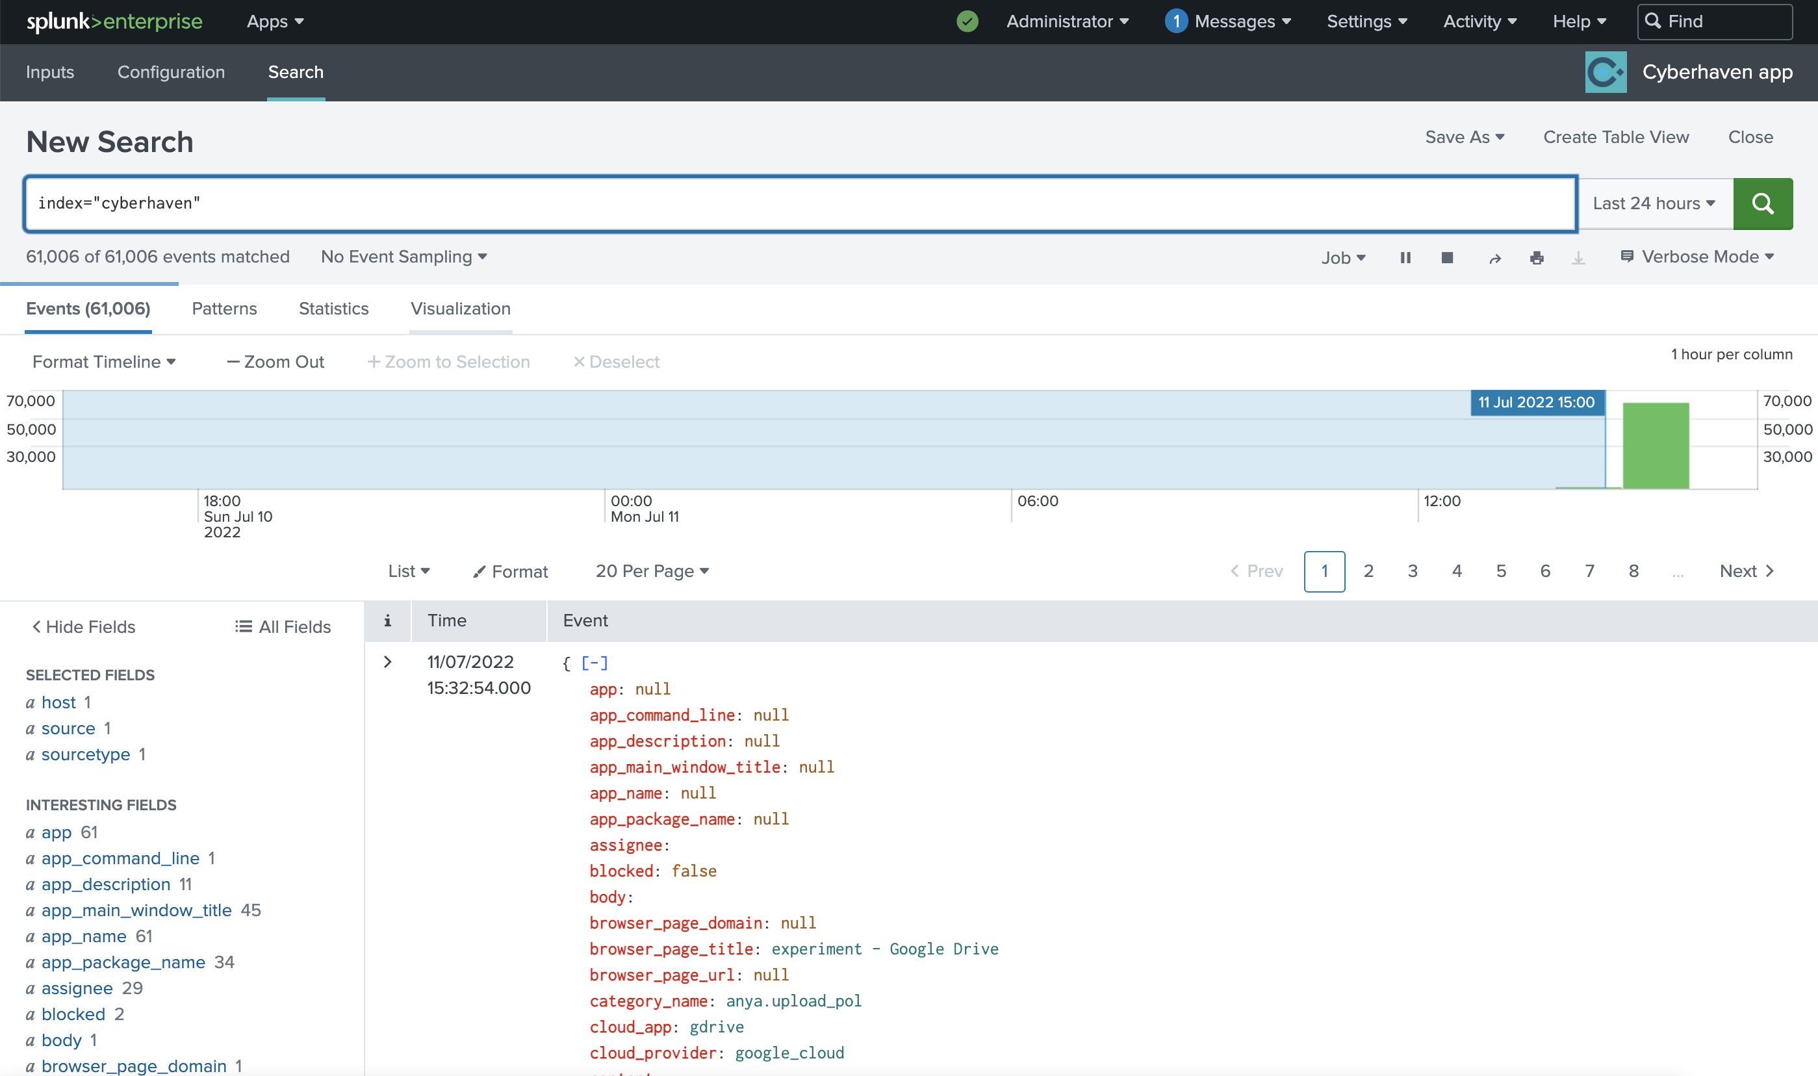Click the app_main_window_title field

pyautogui.click(x=136, y=911)
